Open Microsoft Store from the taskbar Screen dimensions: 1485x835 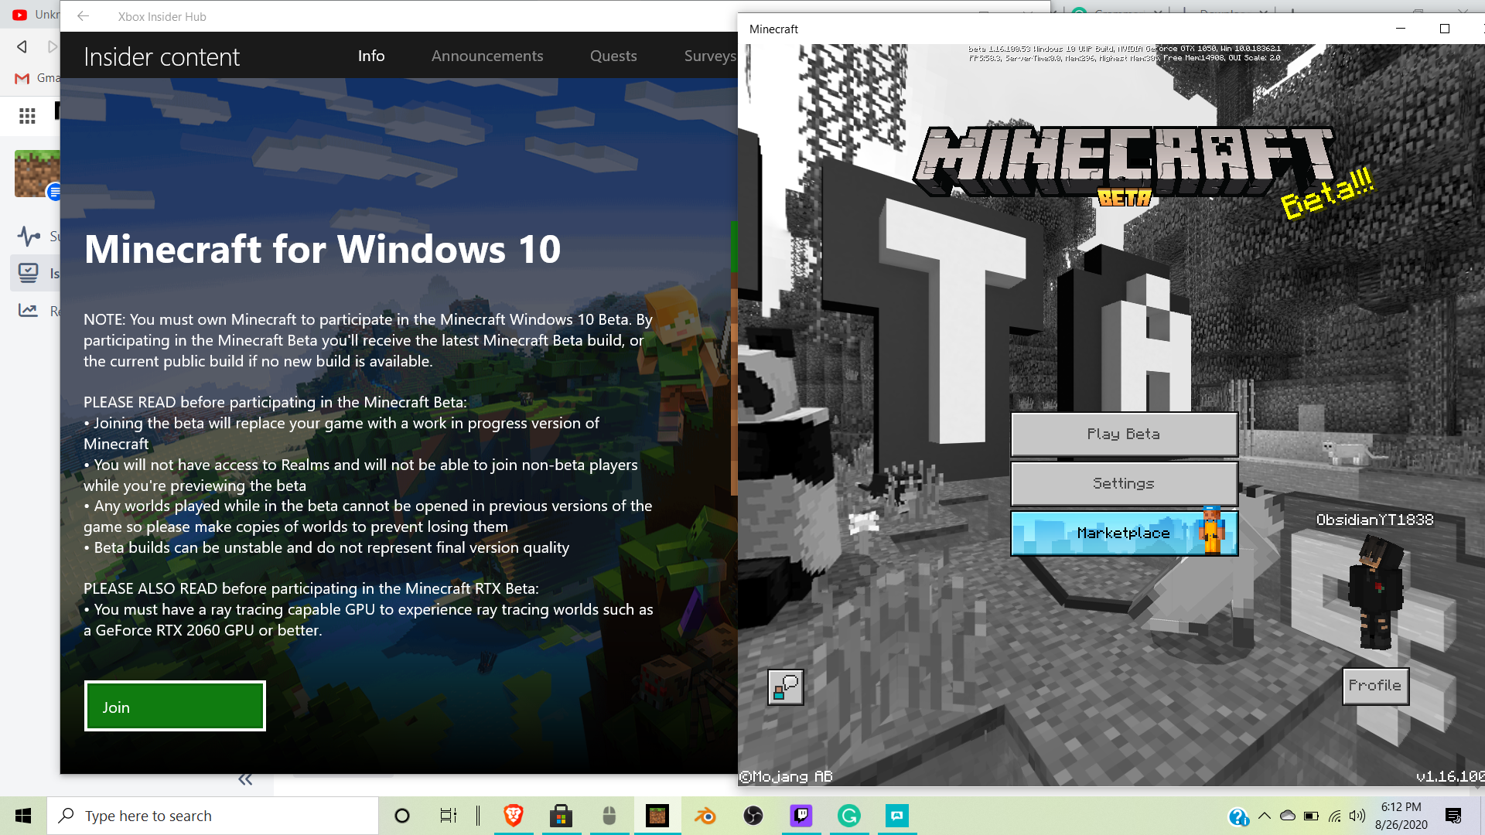coord(561,816)
